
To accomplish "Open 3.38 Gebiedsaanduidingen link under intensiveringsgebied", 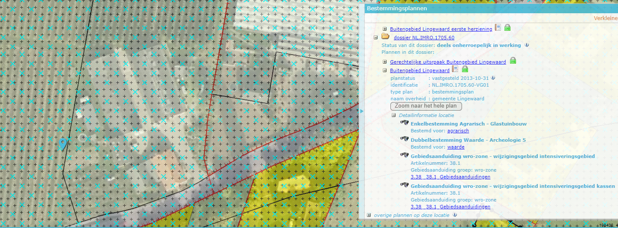I will [x=450, y=177].
